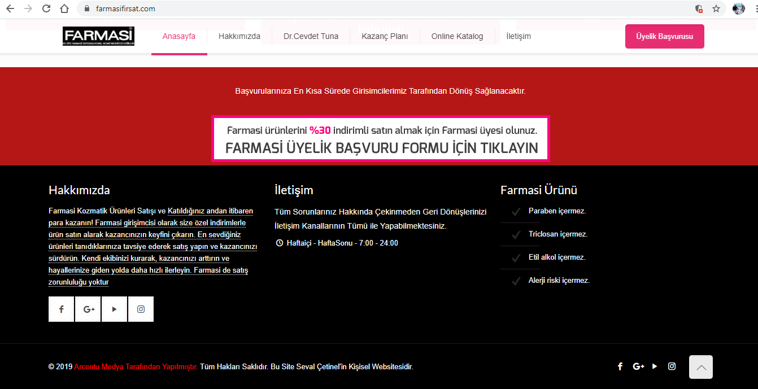Navigate to İletişim in top menu
Screen dimensions: 758x389
click(519, 36)
